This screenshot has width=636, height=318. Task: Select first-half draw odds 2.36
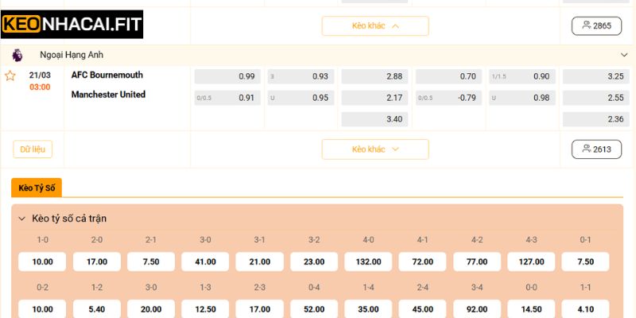[x=596, y=119]
